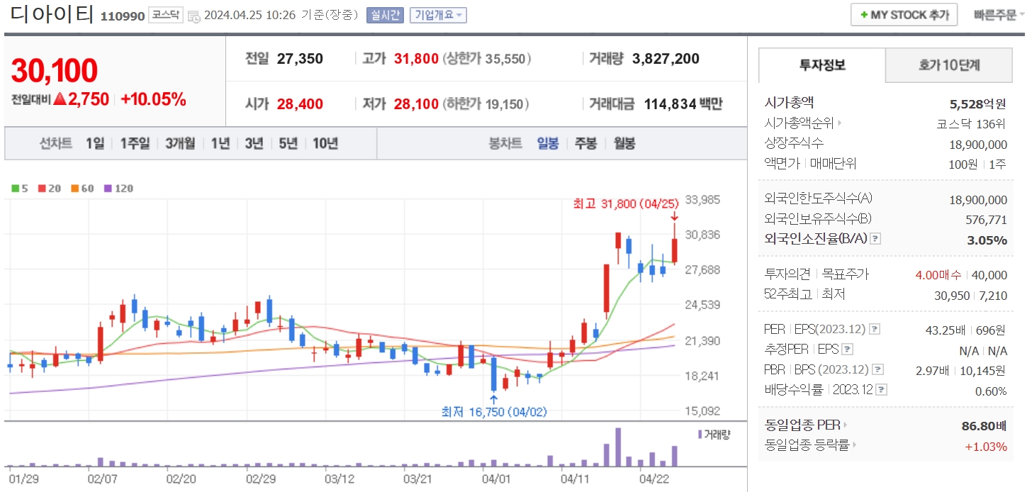
Task: Click the help icon beside 추정PER EPS
Action: 848,350
